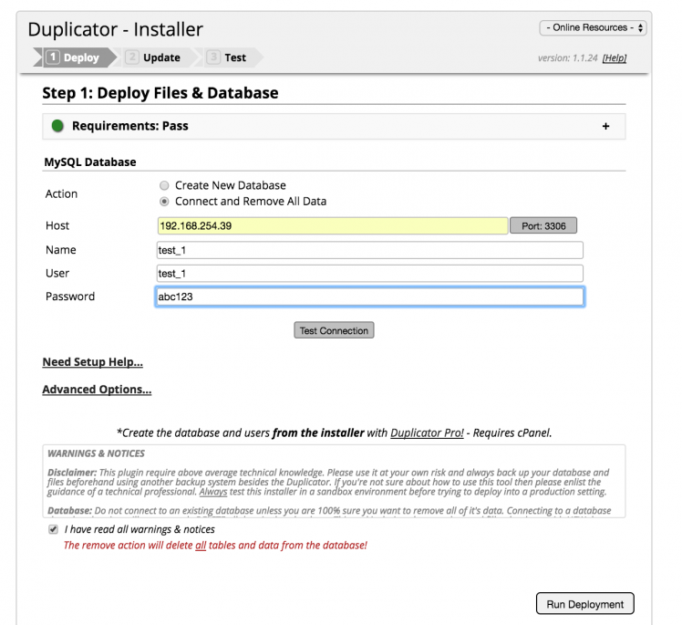
Task: Click the Duplicator - Installer title
Action: click(x=115, y=29)
